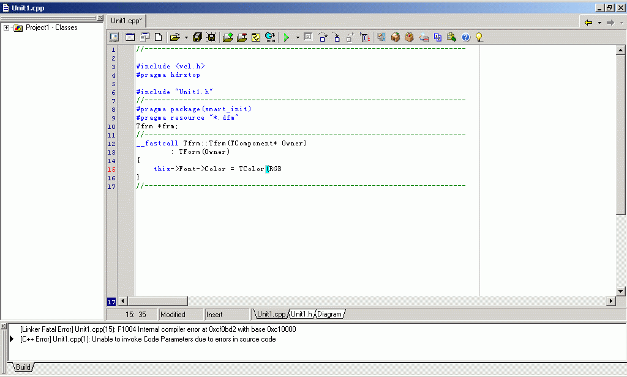The width and height of the screenshot is (627, 377).
Task: Select the Linker Fatal Error message
Action: tap(158, 329)
